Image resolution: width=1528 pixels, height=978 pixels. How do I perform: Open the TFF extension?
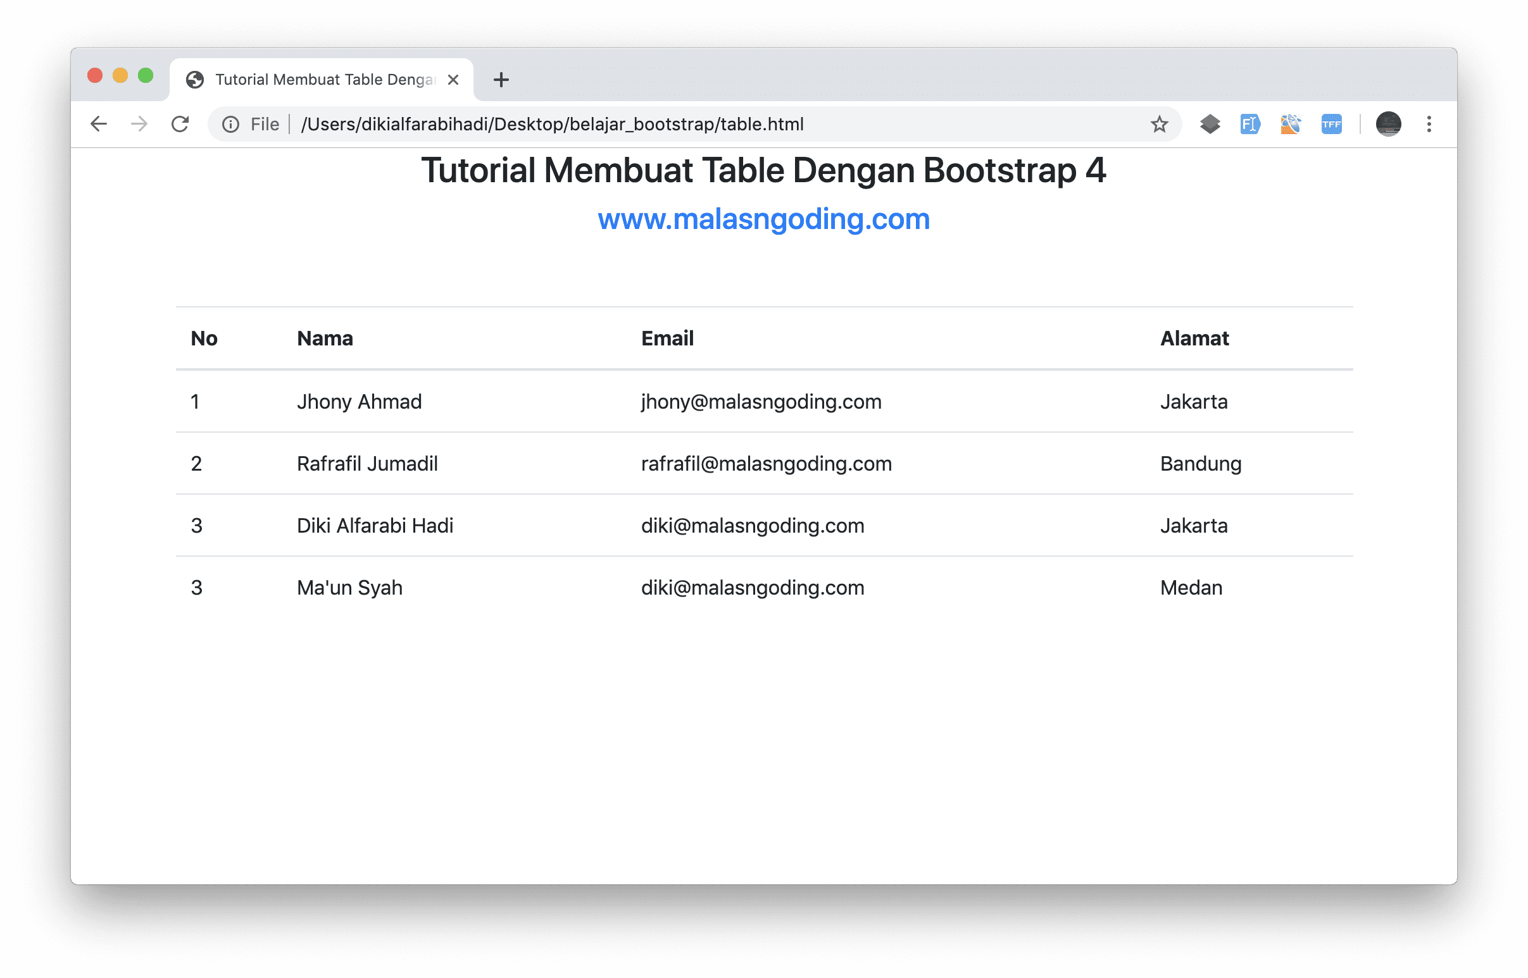[x=1331, y=125]
